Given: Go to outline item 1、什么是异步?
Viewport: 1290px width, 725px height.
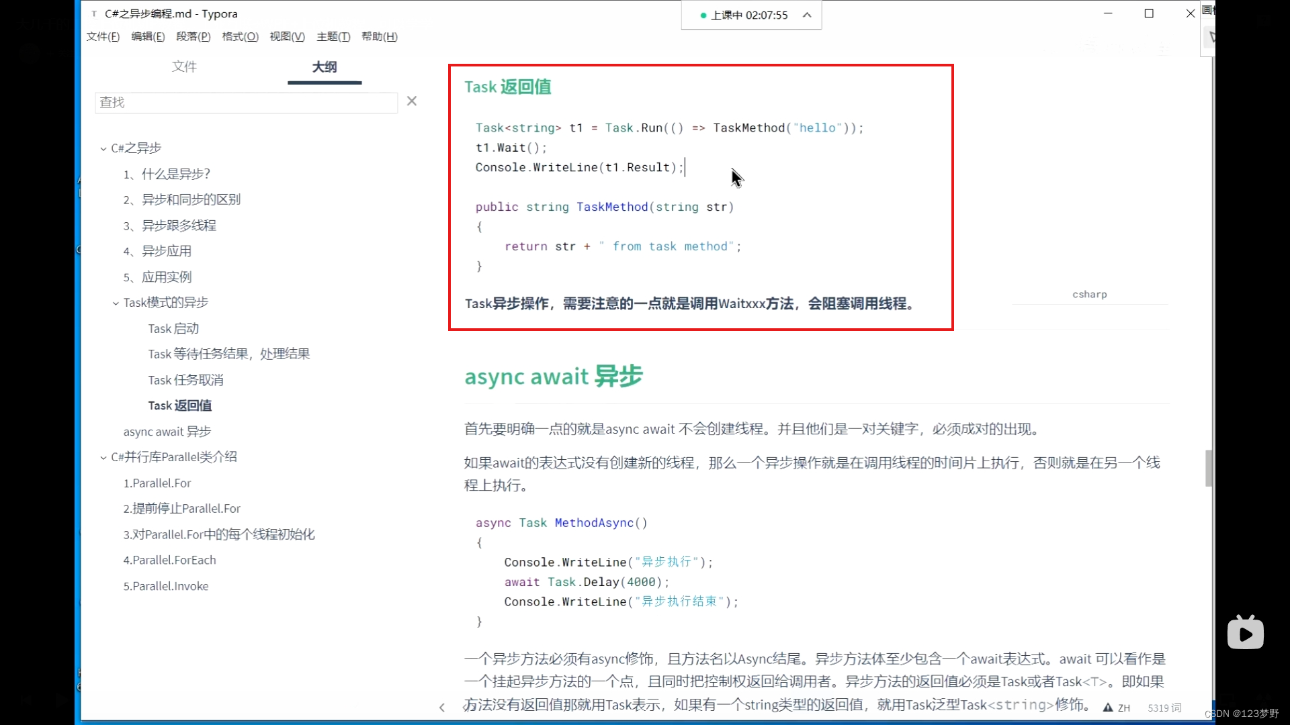Looking at the screenshot, I should pos(167,174).
